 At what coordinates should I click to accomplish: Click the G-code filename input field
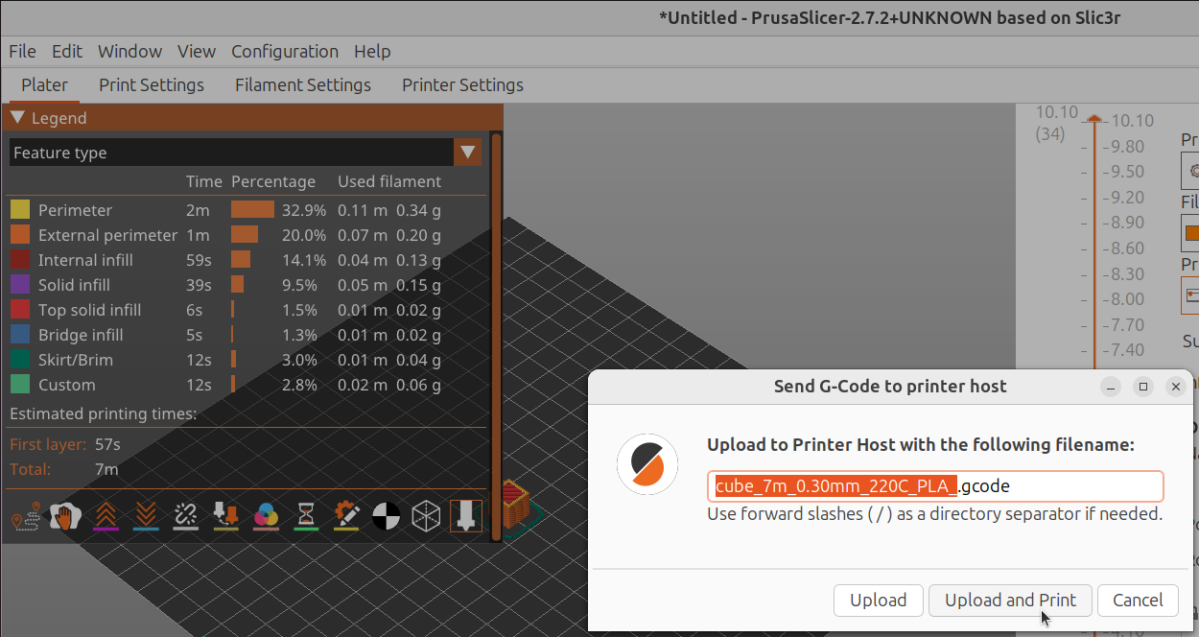[x=935, y=486]
